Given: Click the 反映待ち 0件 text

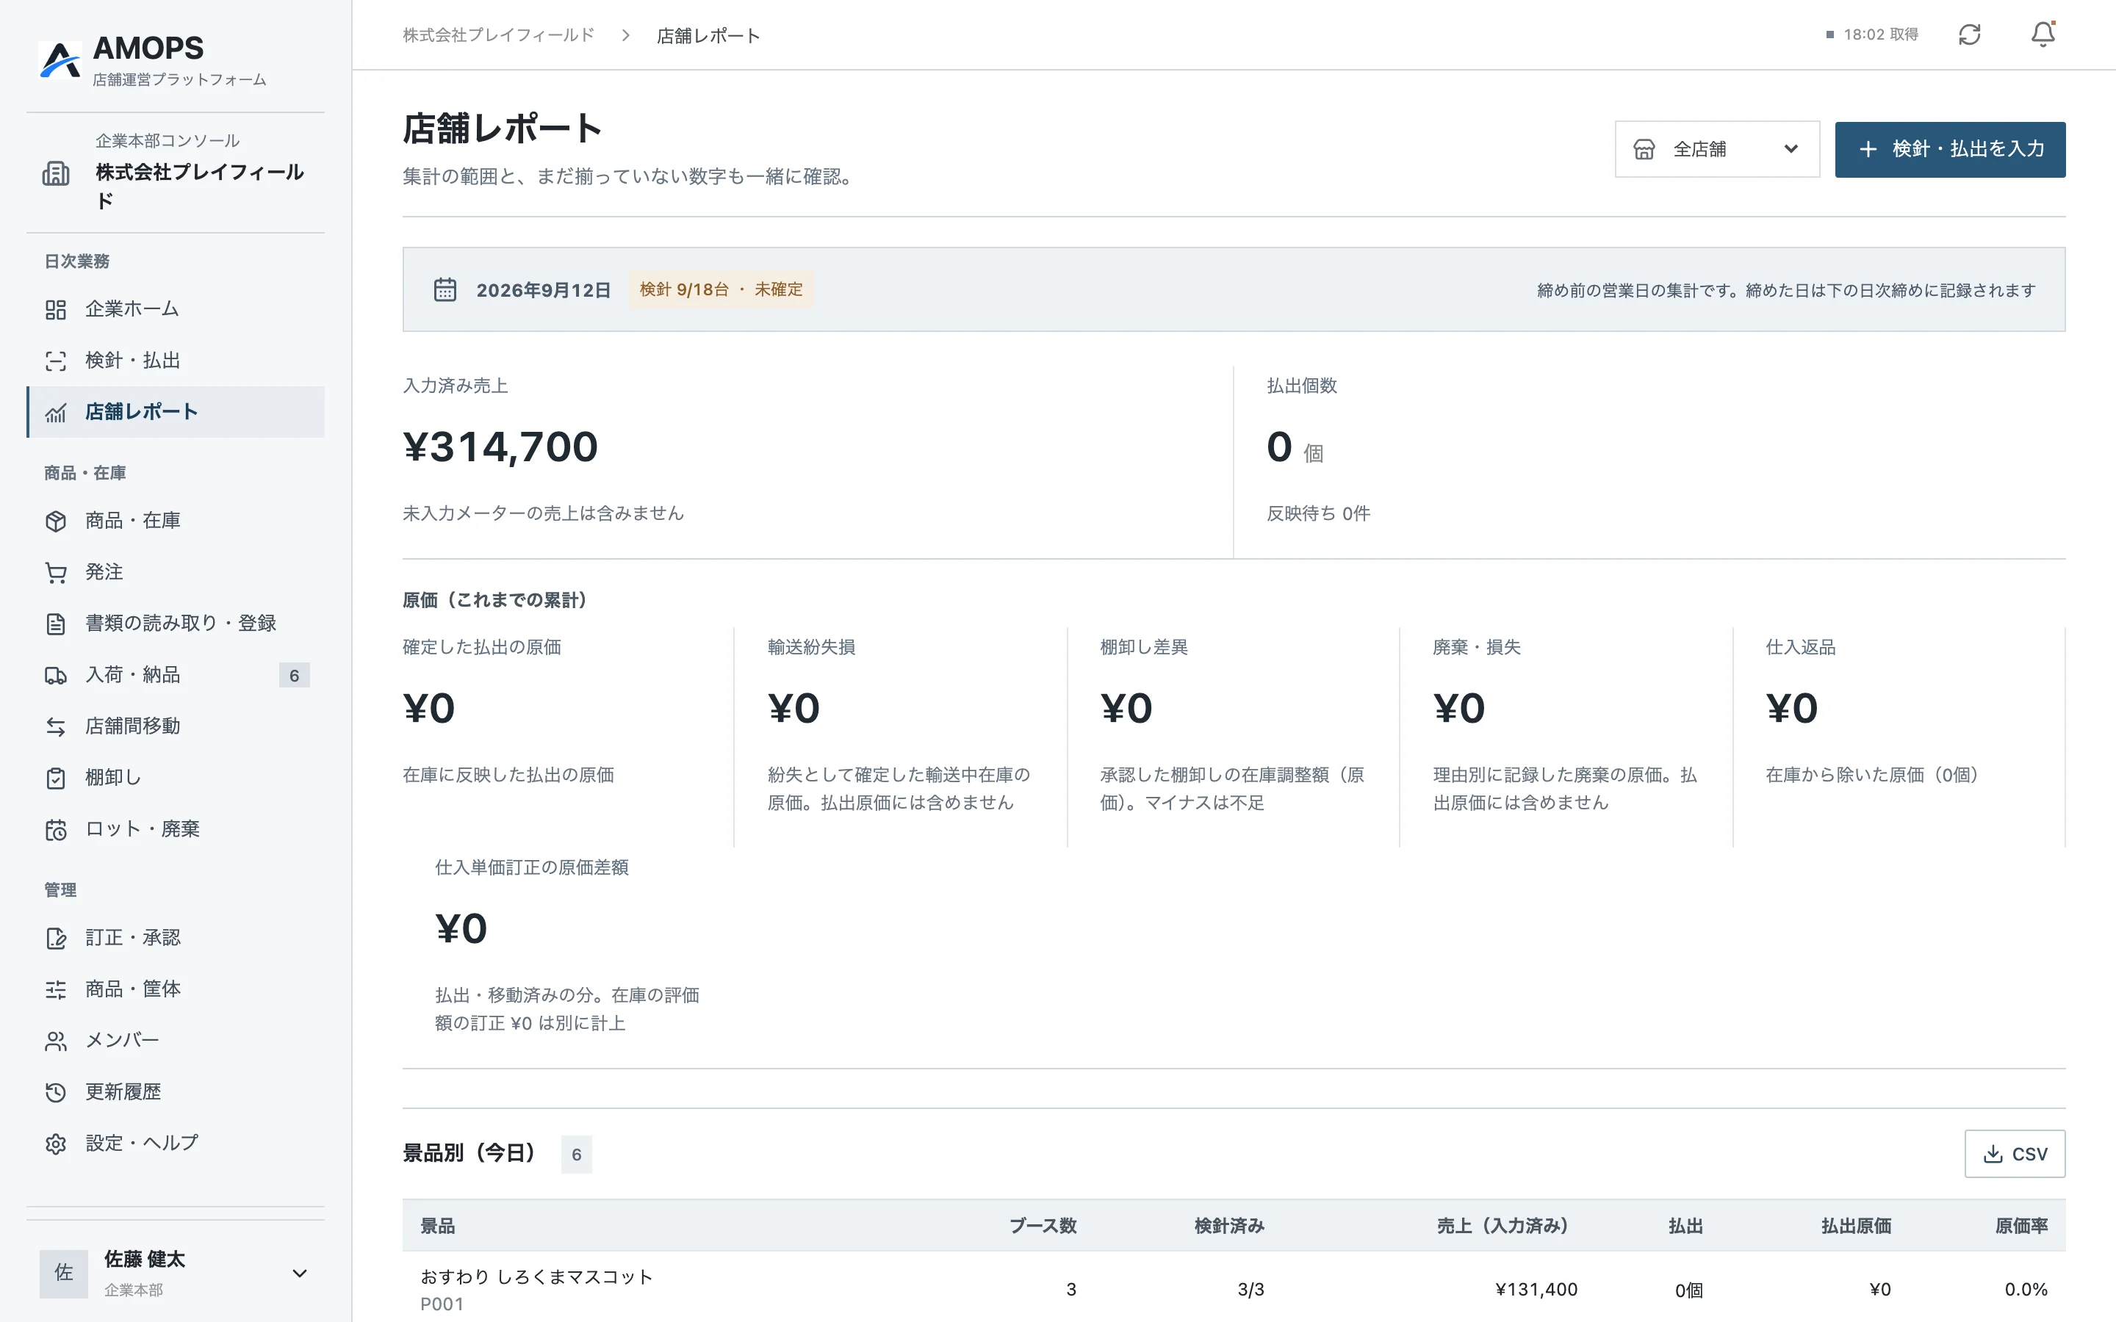Looking at the screenshot, I should click(x=1319, y=513).
